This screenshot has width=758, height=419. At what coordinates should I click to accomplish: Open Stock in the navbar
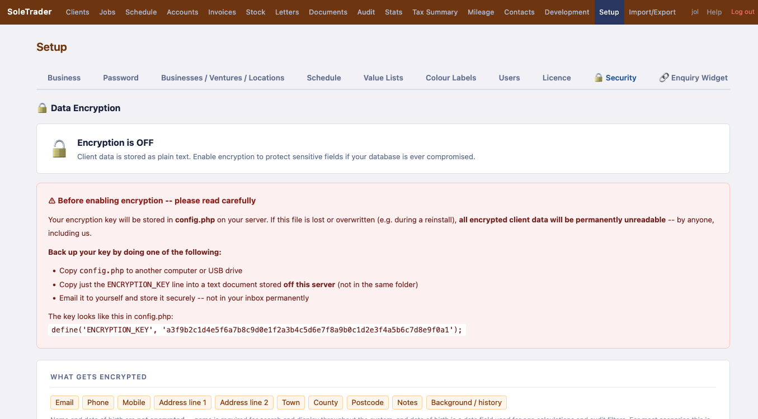[256, 12]
